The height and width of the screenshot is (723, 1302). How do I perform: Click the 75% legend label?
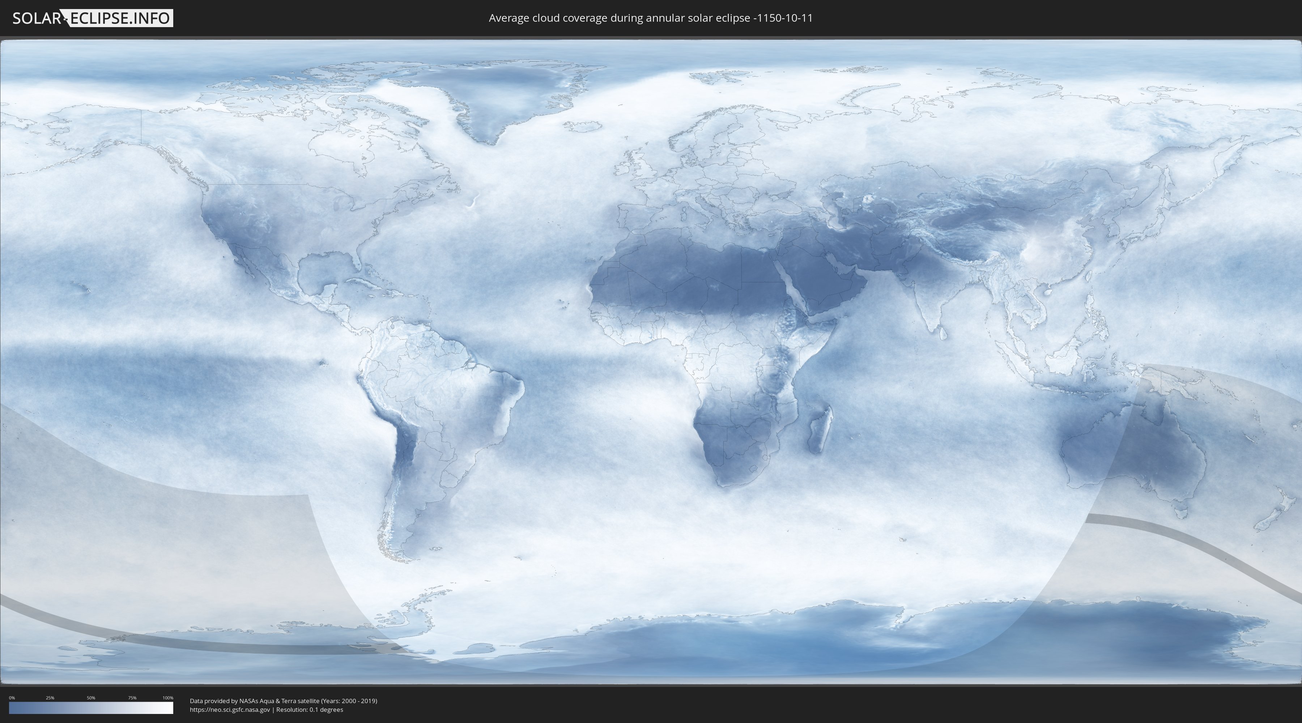pos(132,698)
